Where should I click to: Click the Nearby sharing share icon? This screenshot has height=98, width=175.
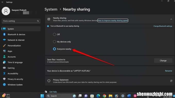(x=49, y=19)
